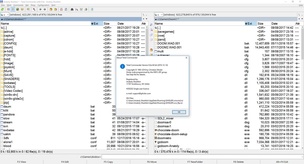Open the Commands menu
304x164 pixels.
point(18,5)
